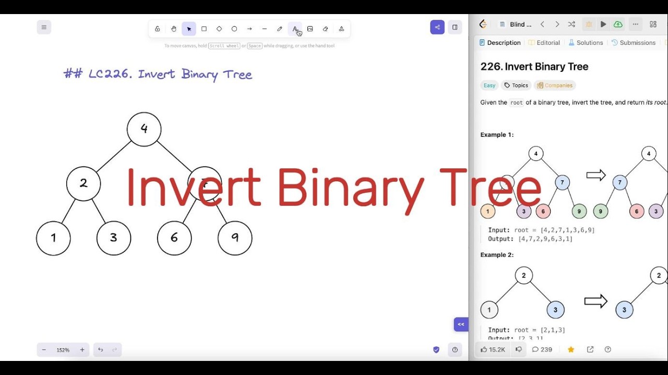Click the Example 2 tree image
Screen dimensions: 668x375
coord(574,293)
